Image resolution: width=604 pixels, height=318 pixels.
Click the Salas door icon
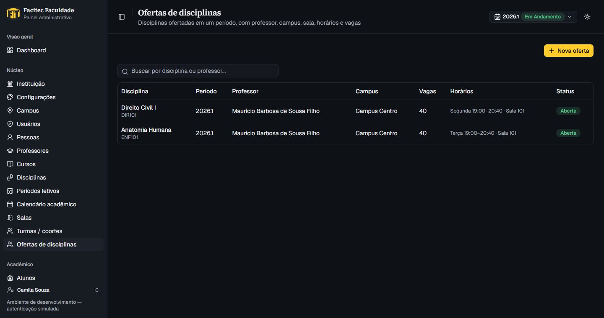click(x=10, y=218)
